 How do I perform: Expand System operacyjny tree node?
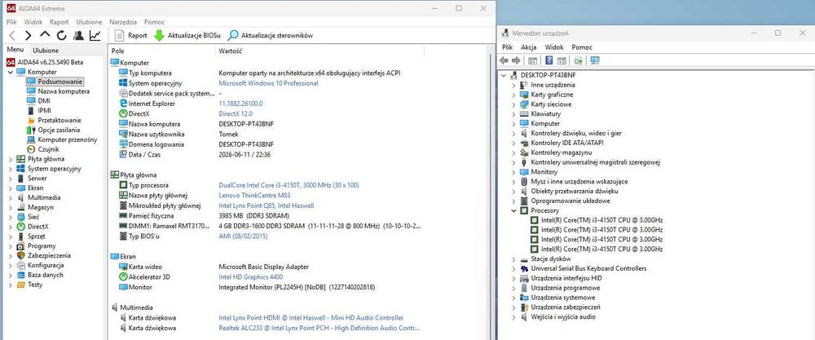11,169
